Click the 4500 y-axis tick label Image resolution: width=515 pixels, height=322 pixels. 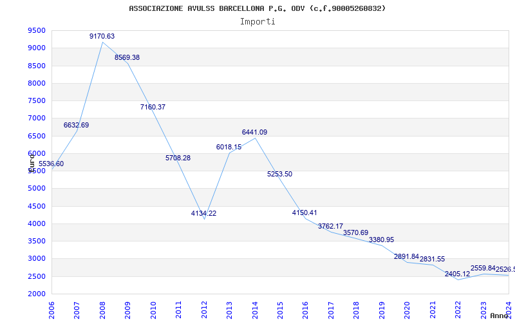37,207
